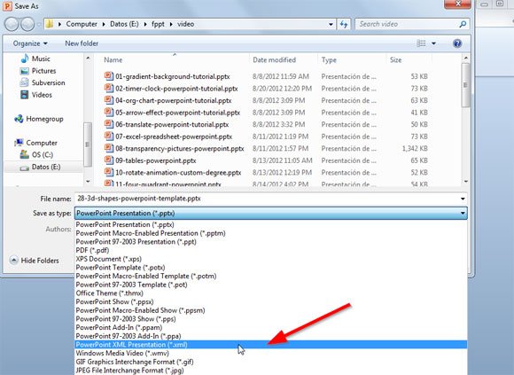Click icon of 05-arrow-effect-powerpoint-tutorial.pptx

tap(108, 112)
